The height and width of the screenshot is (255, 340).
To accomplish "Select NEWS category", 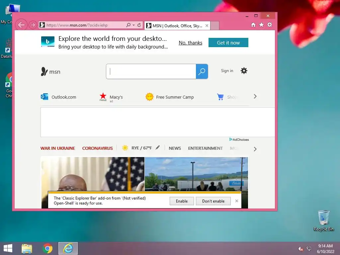I will [x=175, y=148].
